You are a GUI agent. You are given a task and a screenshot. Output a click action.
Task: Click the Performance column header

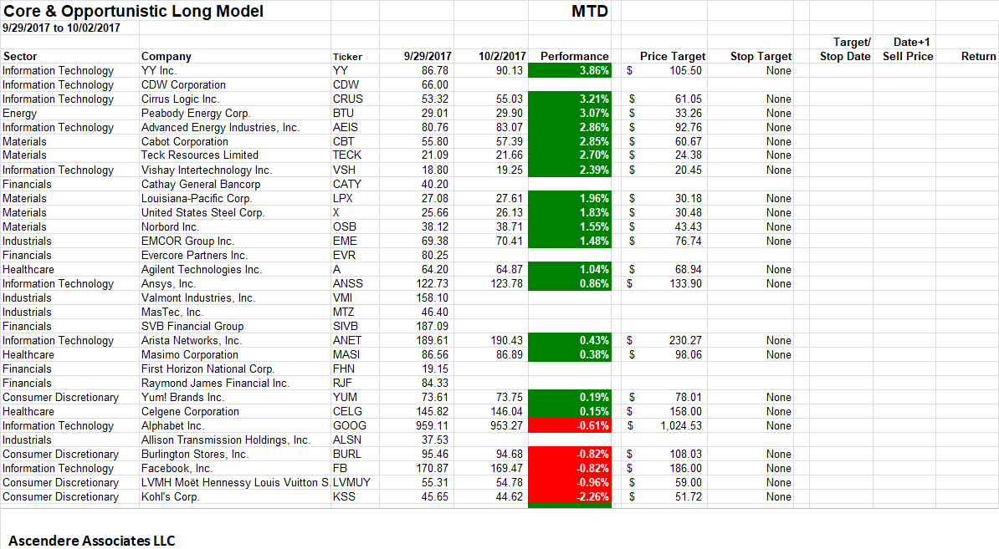point(574,56)
